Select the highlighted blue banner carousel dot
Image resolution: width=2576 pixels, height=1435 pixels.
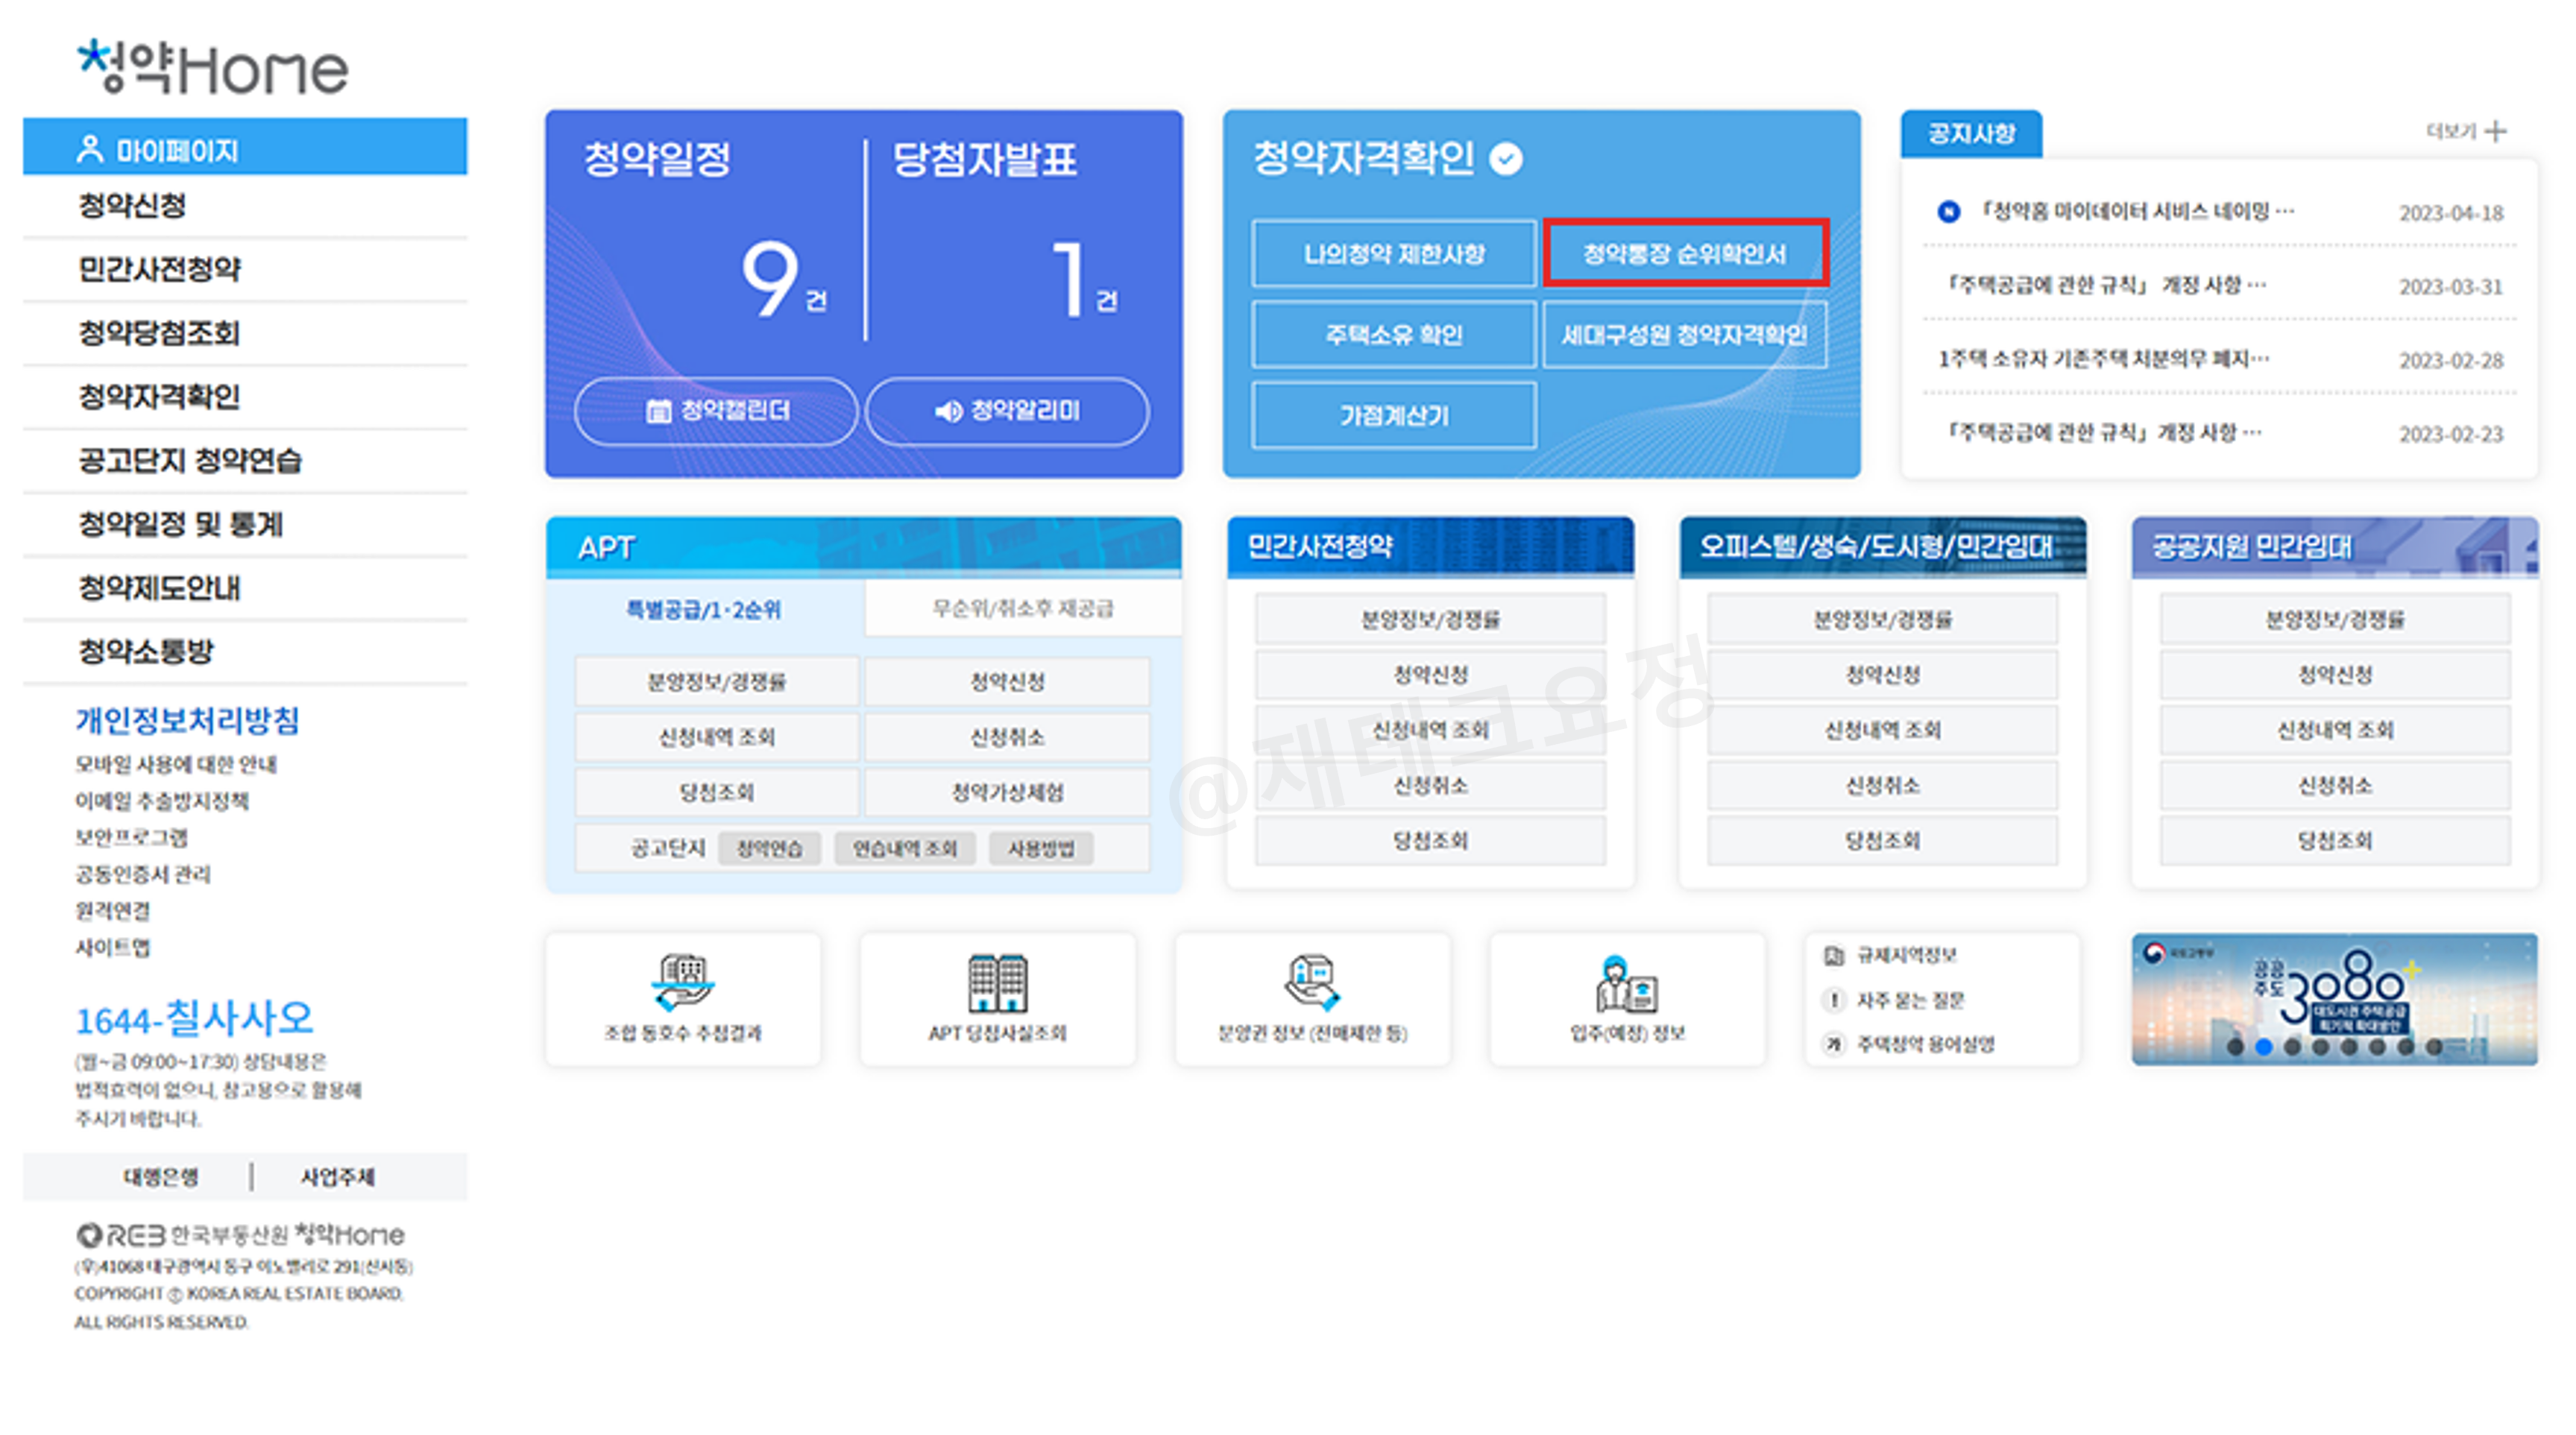point(2264,1047)
